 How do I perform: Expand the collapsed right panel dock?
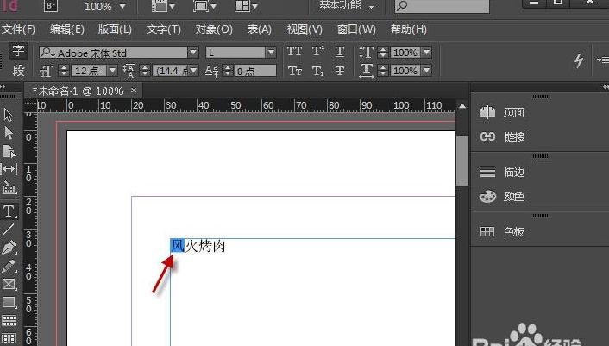pyautogui.click(x=605, y=87)
